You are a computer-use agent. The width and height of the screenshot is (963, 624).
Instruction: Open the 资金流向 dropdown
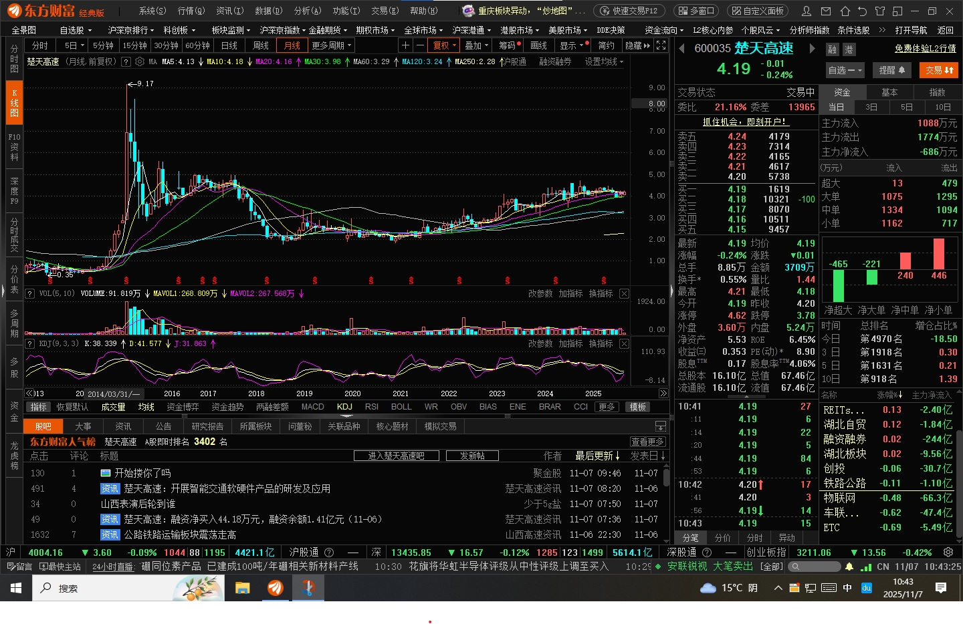point(664,30)
